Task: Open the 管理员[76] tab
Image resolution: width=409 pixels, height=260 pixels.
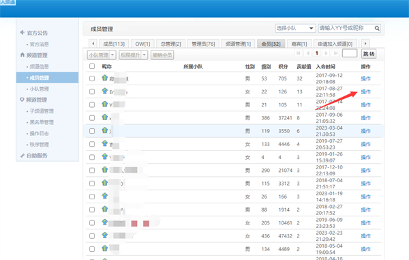Action: (x=203, y=44)
